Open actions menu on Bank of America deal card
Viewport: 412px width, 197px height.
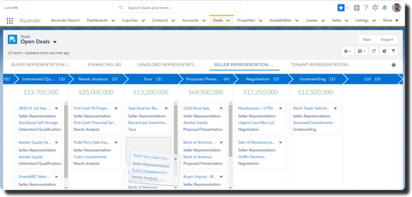click(221, 143)
